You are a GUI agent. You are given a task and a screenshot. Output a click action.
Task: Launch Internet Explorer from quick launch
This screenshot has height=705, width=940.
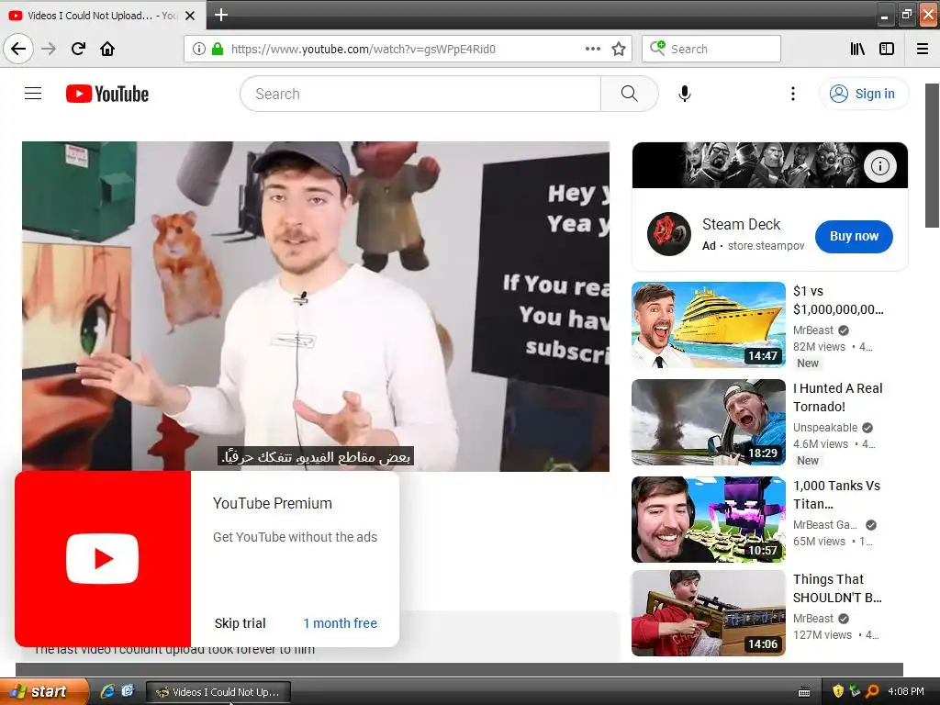(107, 692)
